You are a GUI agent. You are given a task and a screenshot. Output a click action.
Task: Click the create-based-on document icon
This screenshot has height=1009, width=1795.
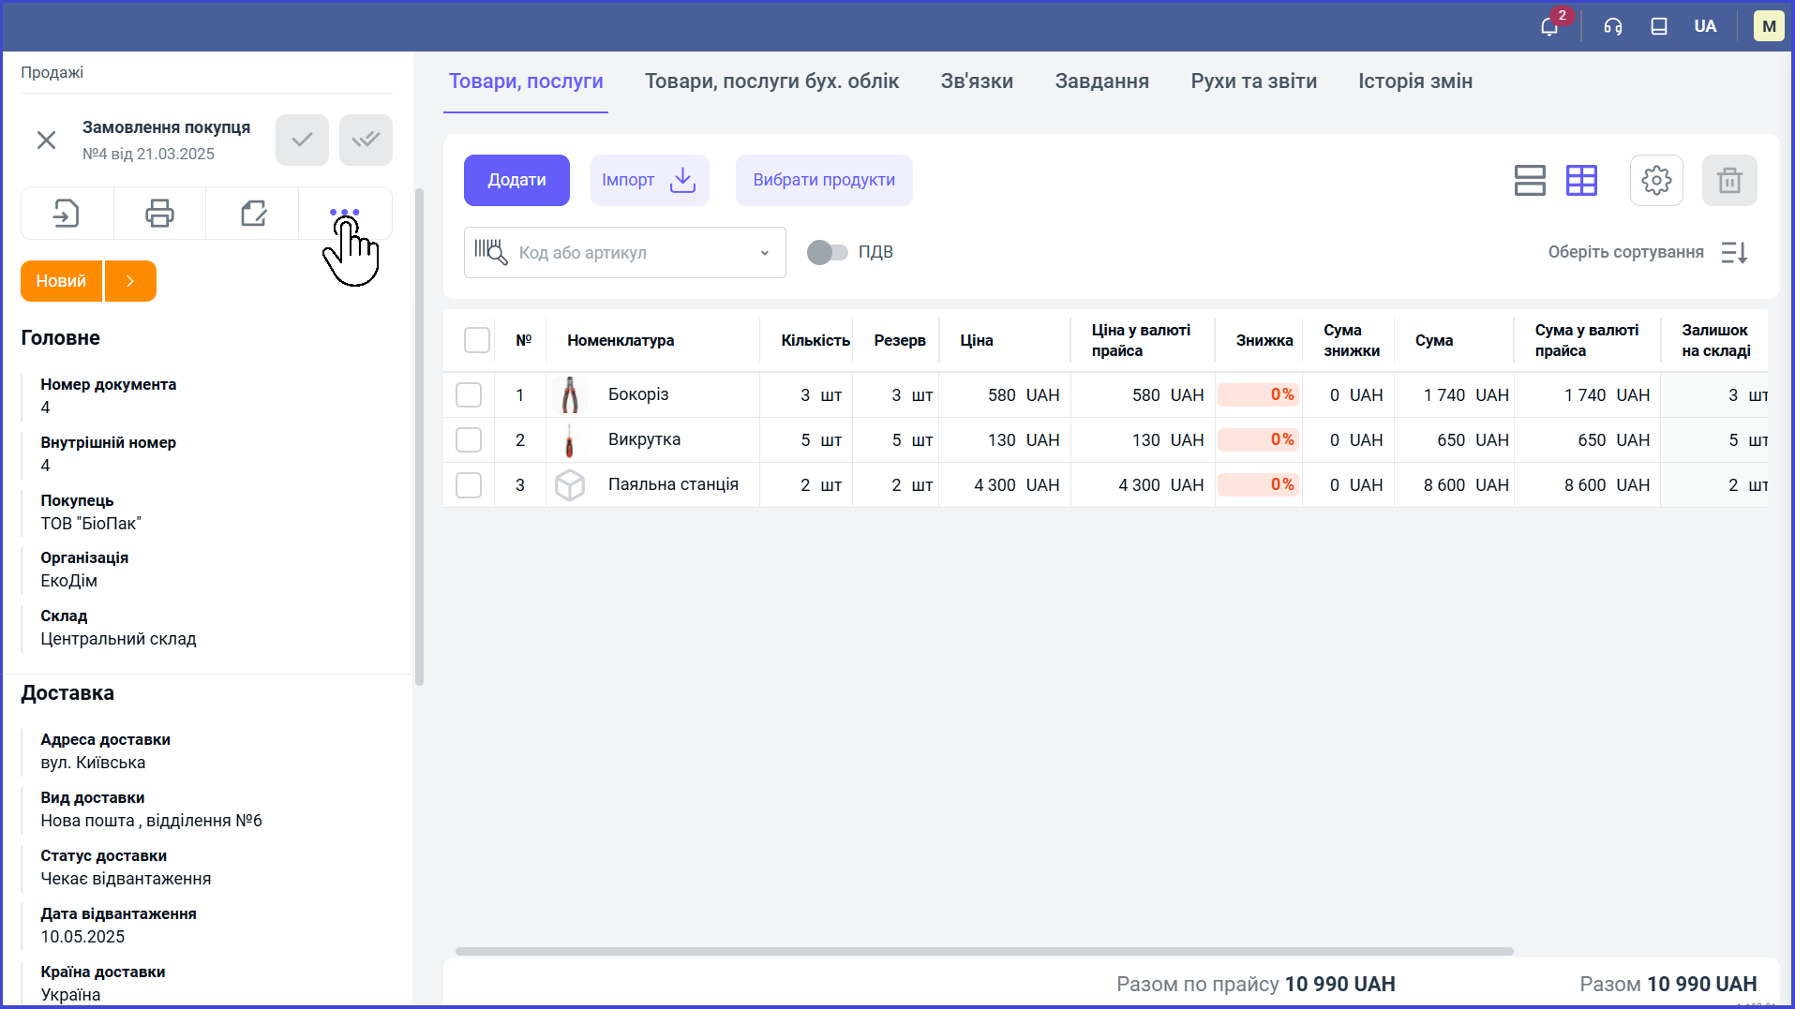[x=67, y=214]
